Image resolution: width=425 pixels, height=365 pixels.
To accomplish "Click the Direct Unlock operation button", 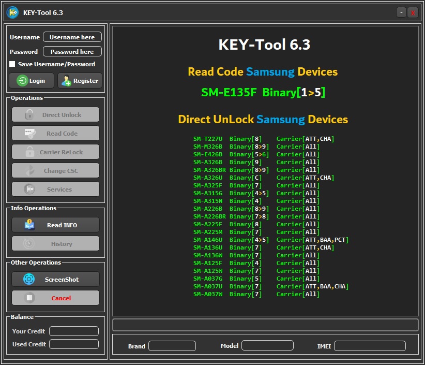I will click(55, 114).
